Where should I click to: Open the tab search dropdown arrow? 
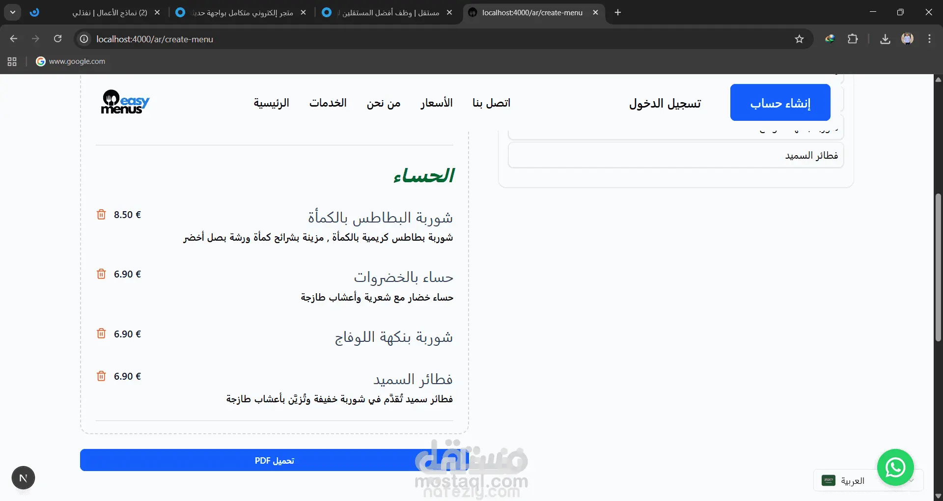pos(12,12)
